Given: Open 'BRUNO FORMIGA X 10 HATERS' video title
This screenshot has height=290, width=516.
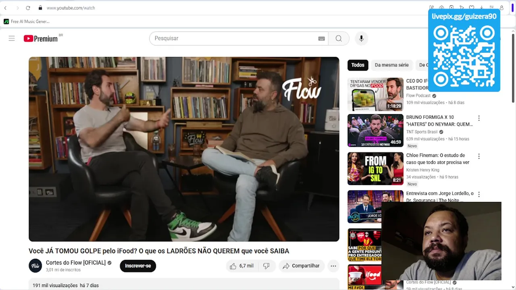Looking at the screenshot, I should tap(439, 121).
